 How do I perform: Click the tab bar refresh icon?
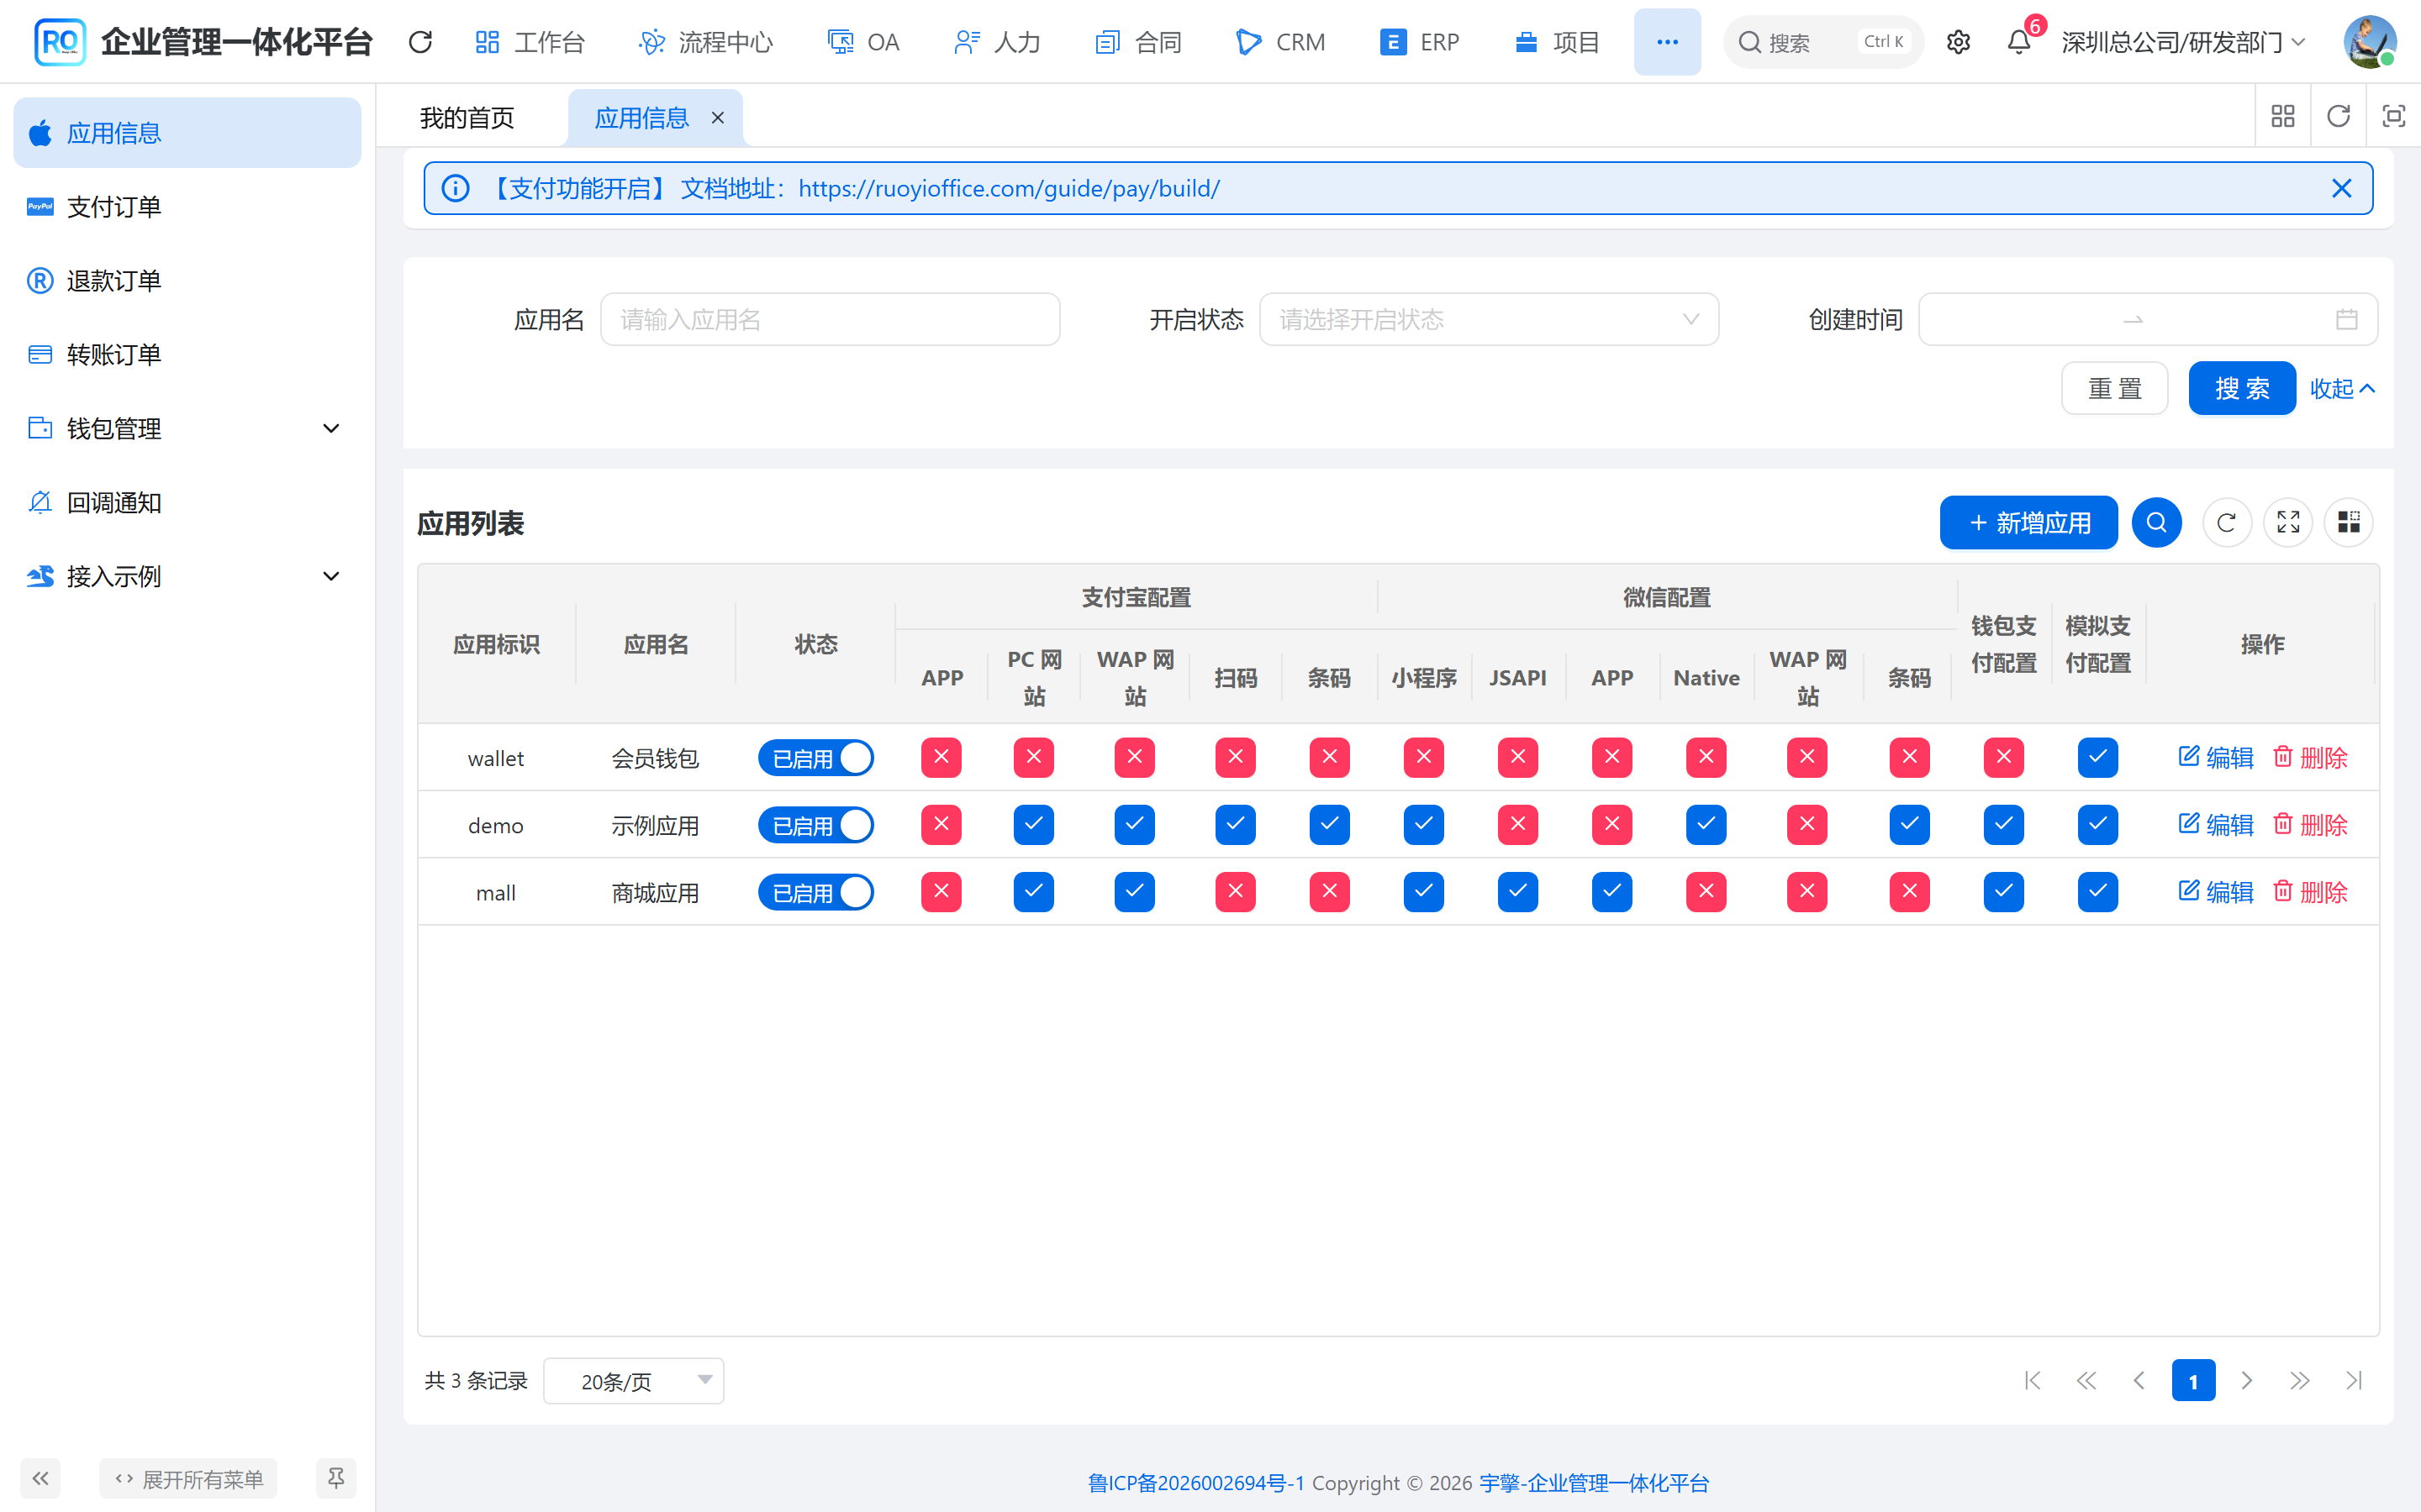click(x=2338, y=117)
